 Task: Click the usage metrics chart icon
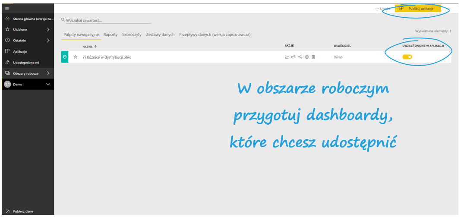point(287,57)
